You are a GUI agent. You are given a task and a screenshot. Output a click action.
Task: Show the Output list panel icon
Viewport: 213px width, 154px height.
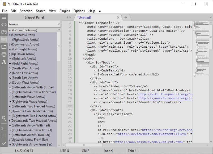(x=4, y=135)
